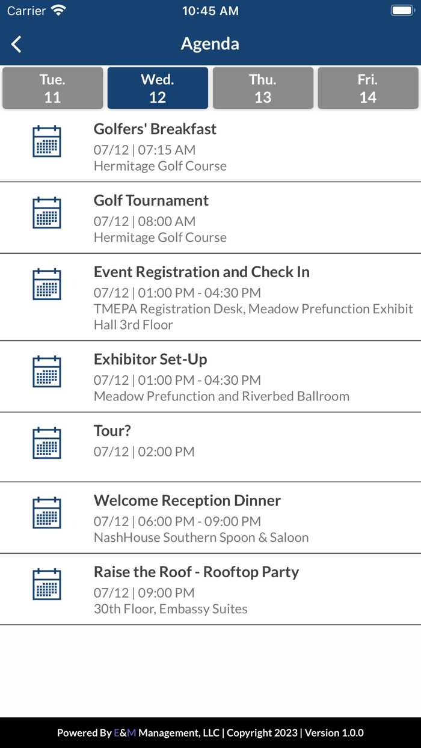Open details for Raise the Roof - Rooftop Party
Image resolution: width=421 pixels, height=748 pixels.
tap(210, 589)
